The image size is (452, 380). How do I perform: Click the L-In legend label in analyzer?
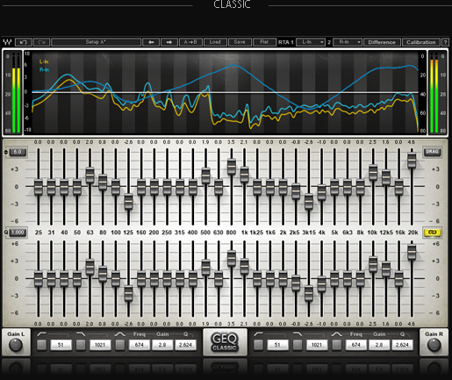44,61
